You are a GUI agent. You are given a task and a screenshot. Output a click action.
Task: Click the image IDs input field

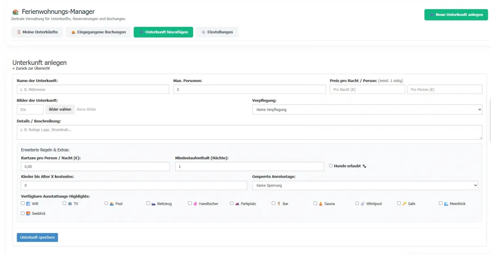coord(30,109)
